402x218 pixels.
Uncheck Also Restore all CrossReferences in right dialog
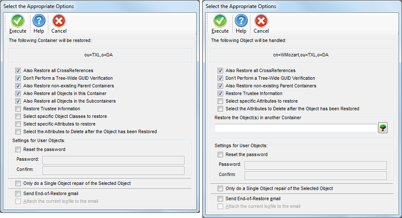[x=220, y=70]
